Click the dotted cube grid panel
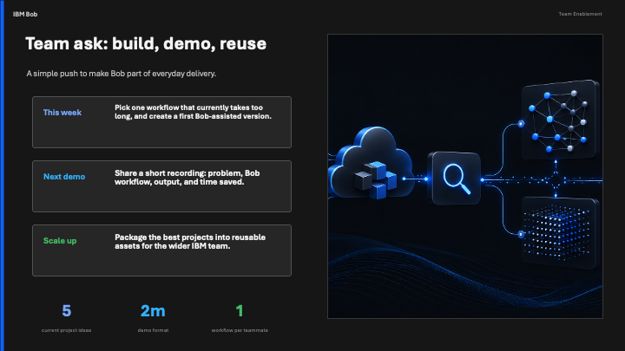This screenshot has width=625, height=351. [x=560, y=232]
